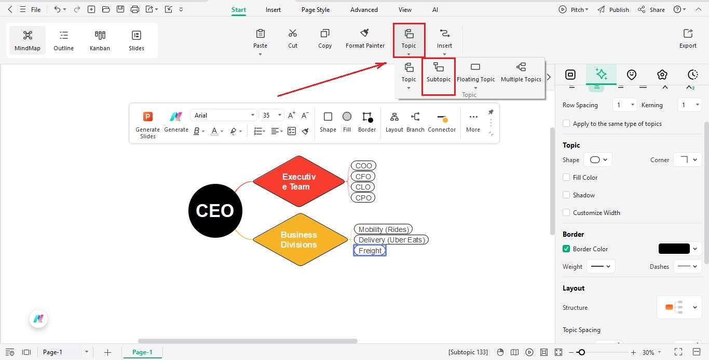The width and height of the screenshot is (709, 360).
Task: Click Generate Slides icon
Action: [x=147, y=116]
